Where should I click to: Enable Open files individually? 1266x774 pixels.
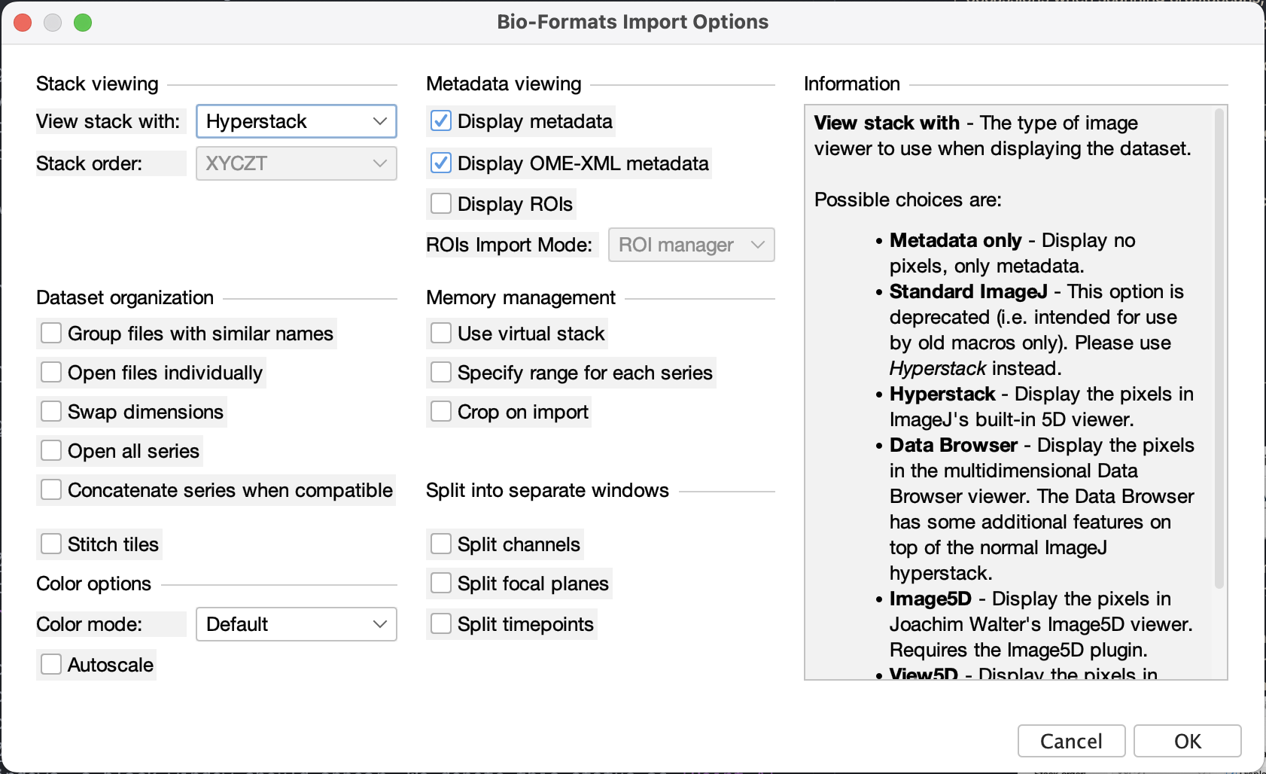click(51, 373)
